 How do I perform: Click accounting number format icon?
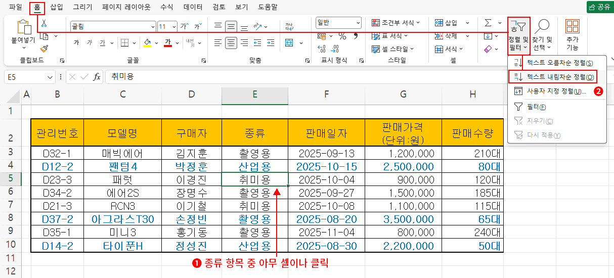click(322, 36)
